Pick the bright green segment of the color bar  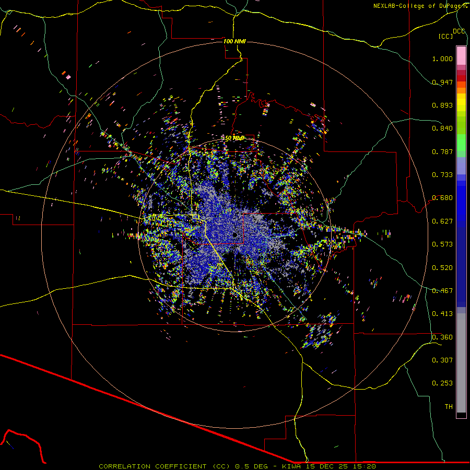tap(461, 143)
